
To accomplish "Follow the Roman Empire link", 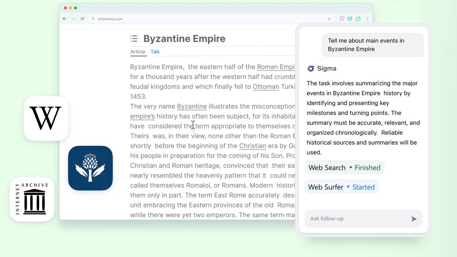I will click(x=276, y=67).
